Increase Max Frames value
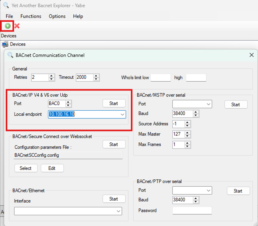This screenshot has width=258, height=226. coord(187,143)
